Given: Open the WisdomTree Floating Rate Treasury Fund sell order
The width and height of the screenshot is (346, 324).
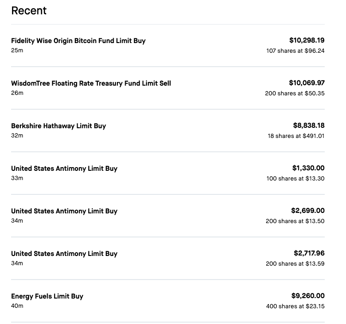Looking at the screenshot, I should tap(91, 83).
